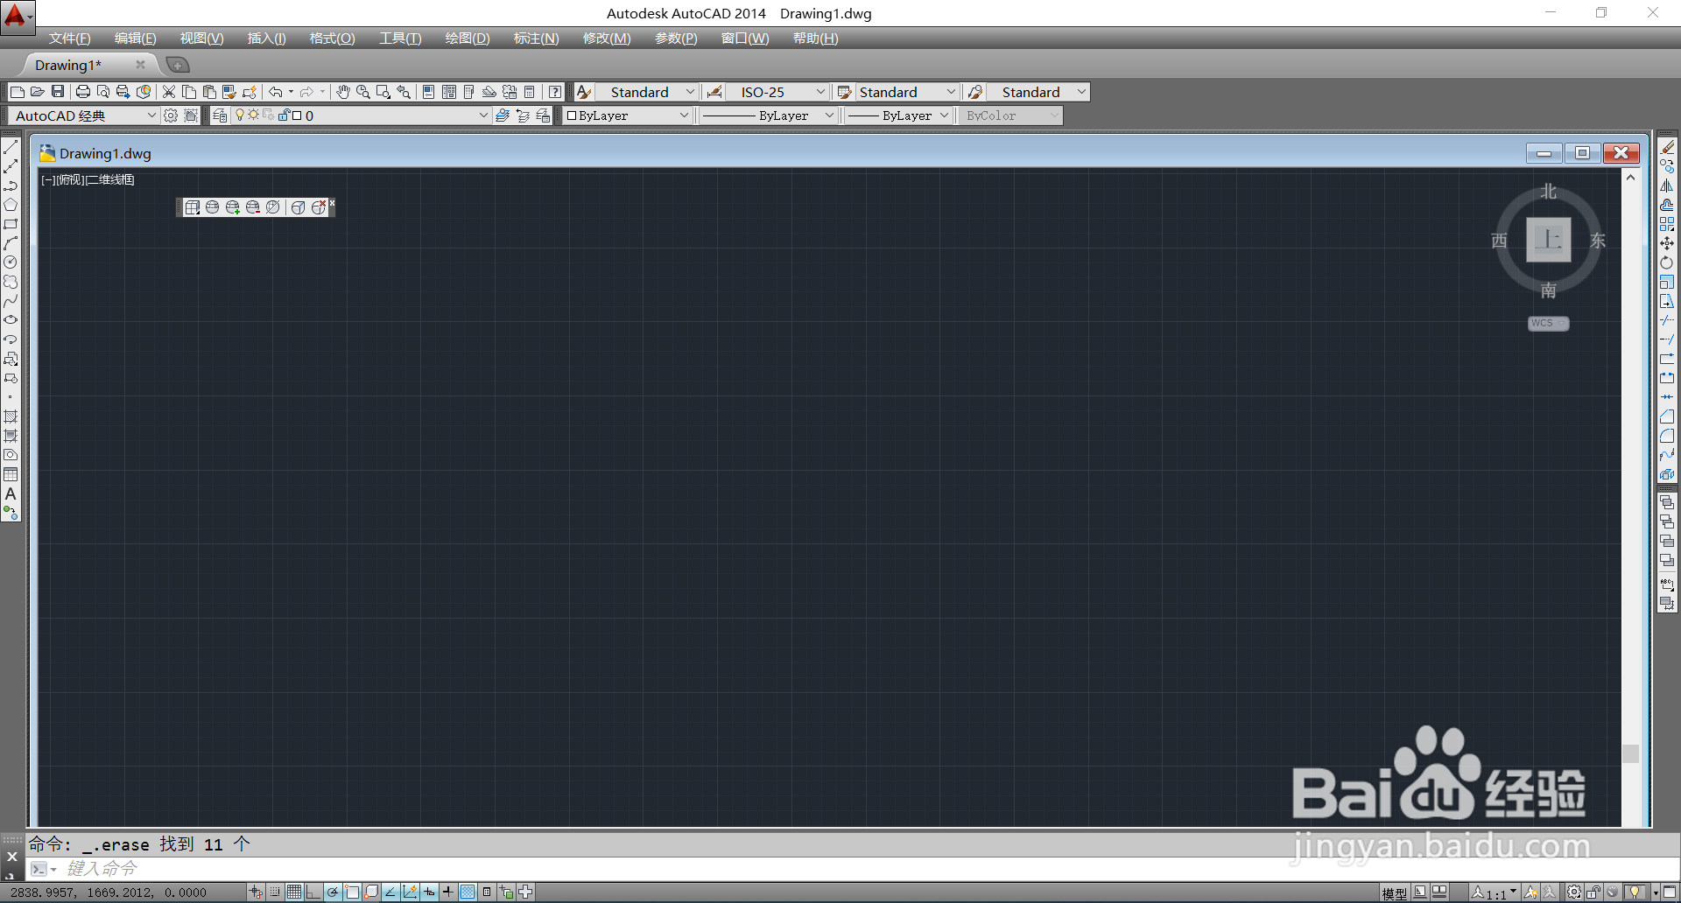Expand the AutoCAD 经典 workspace dropdown
Image resolution: width=1681 pixels, height=903 pixels.
click(151, 115)
